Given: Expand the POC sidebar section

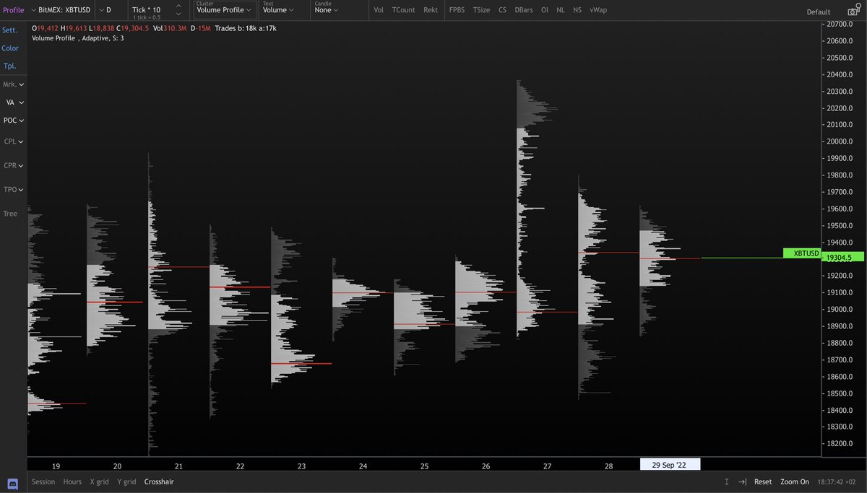Looking at the screenshot, I should tap(13, 120).
